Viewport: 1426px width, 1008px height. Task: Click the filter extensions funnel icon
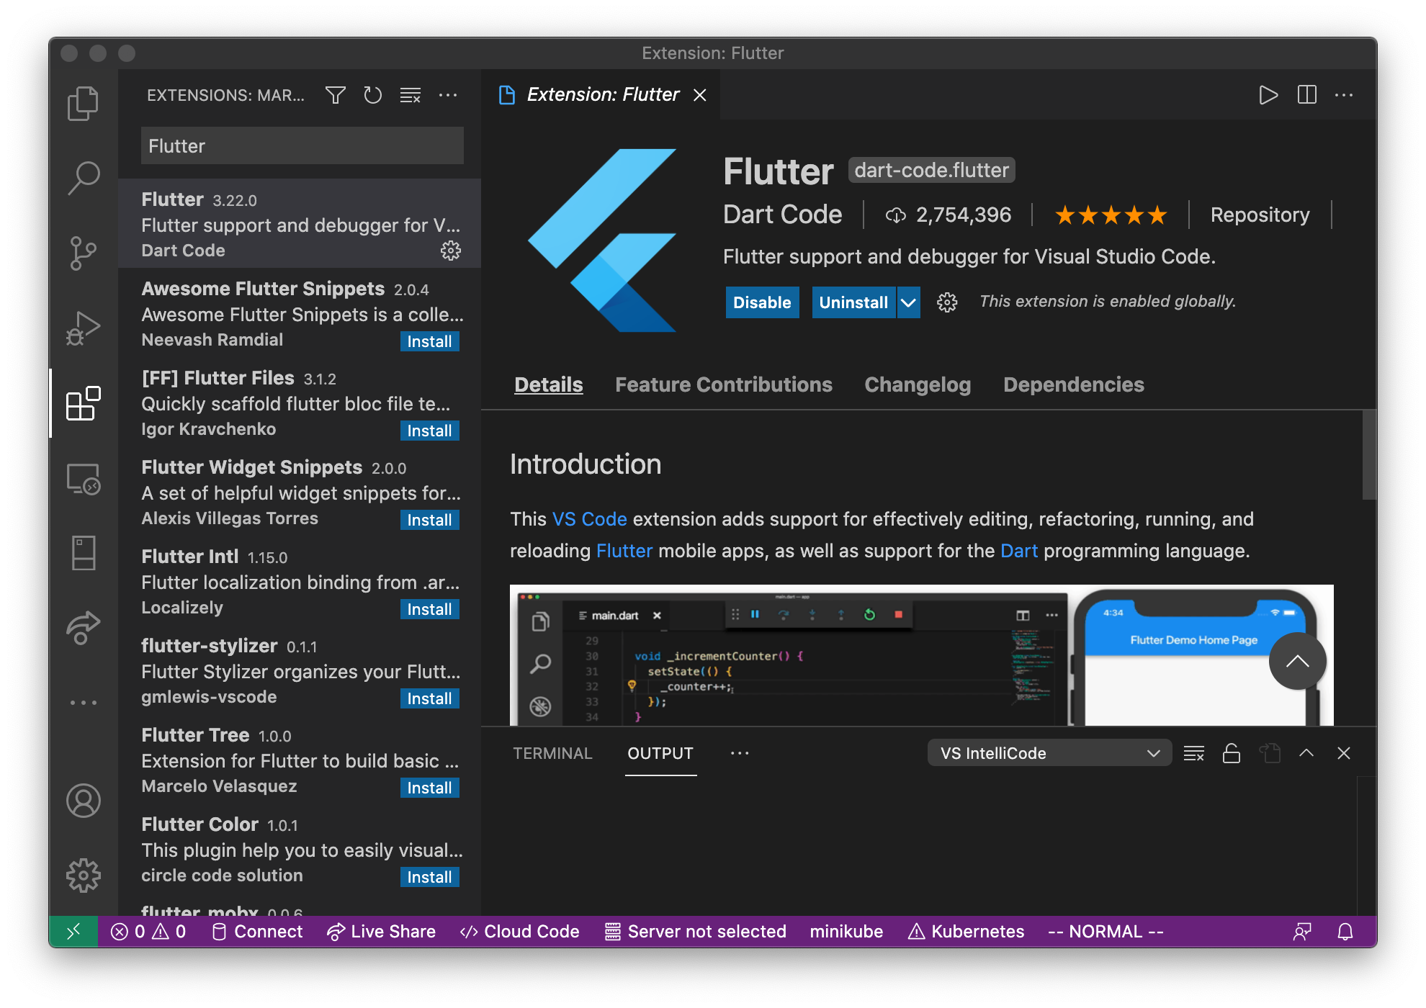(335, 95)
